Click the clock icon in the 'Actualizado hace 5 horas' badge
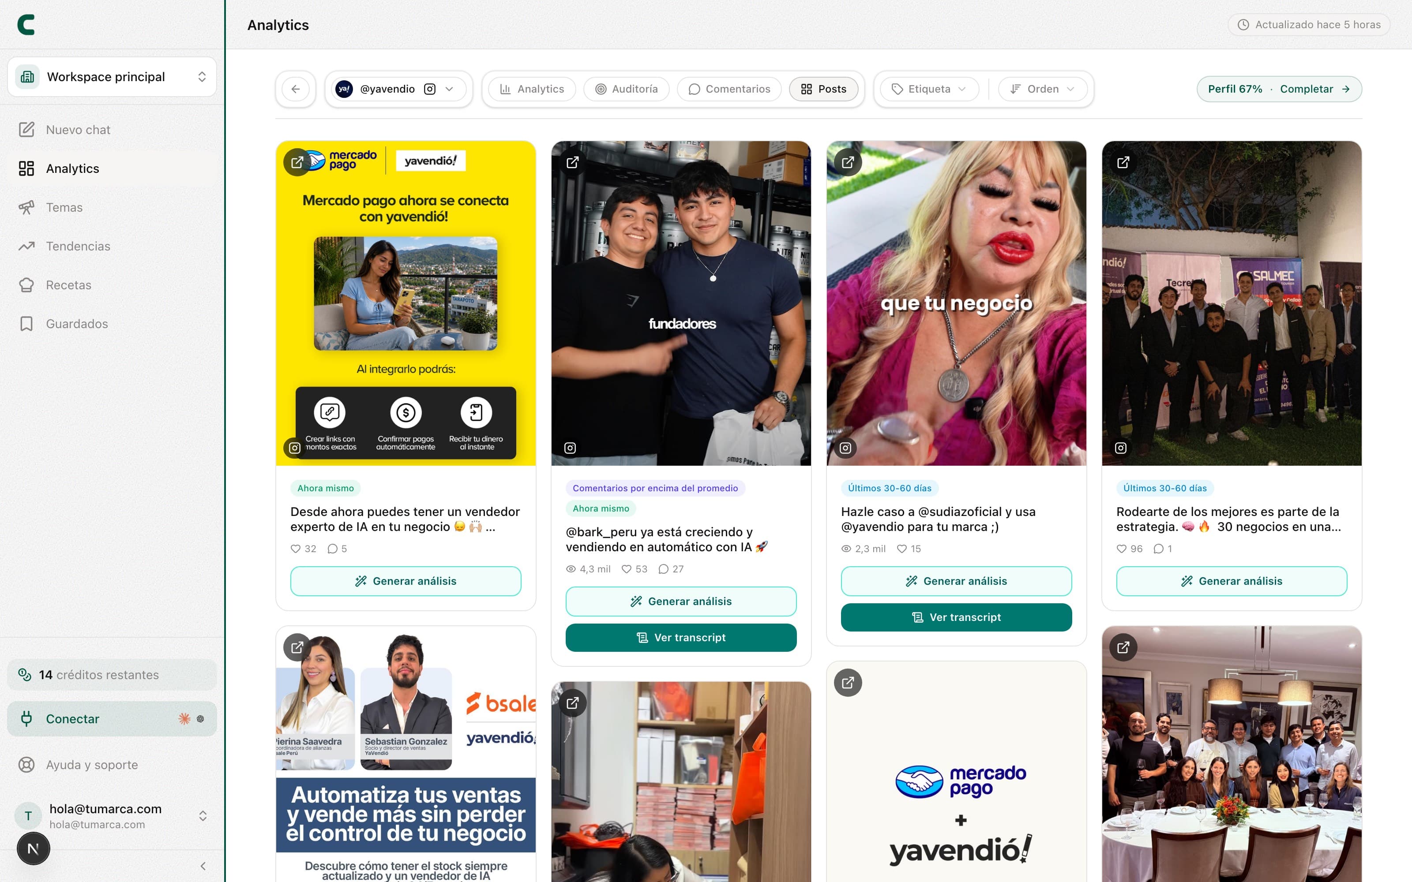Viewport: 1412px width, 882px height. click(1243, 25)
